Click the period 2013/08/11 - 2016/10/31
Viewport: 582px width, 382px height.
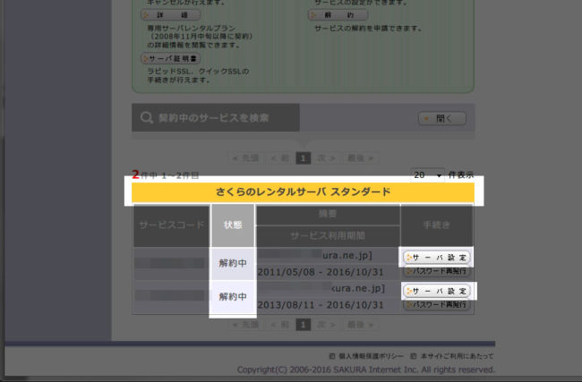pyautogui.click(x=321, y=305)
